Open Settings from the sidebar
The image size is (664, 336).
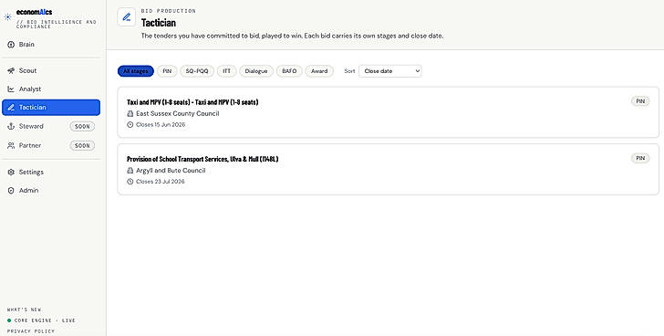click(51, 172)
